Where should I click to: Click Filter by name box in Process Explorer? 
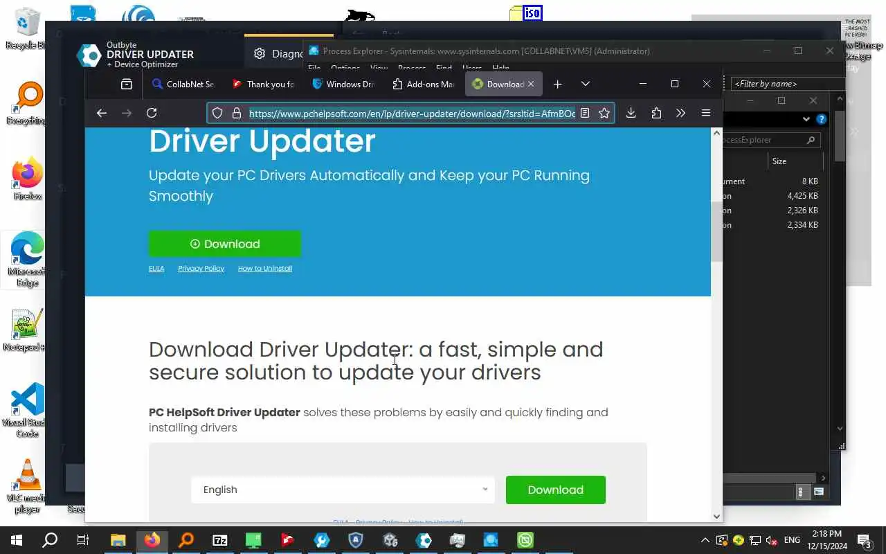tap(787, 84)
